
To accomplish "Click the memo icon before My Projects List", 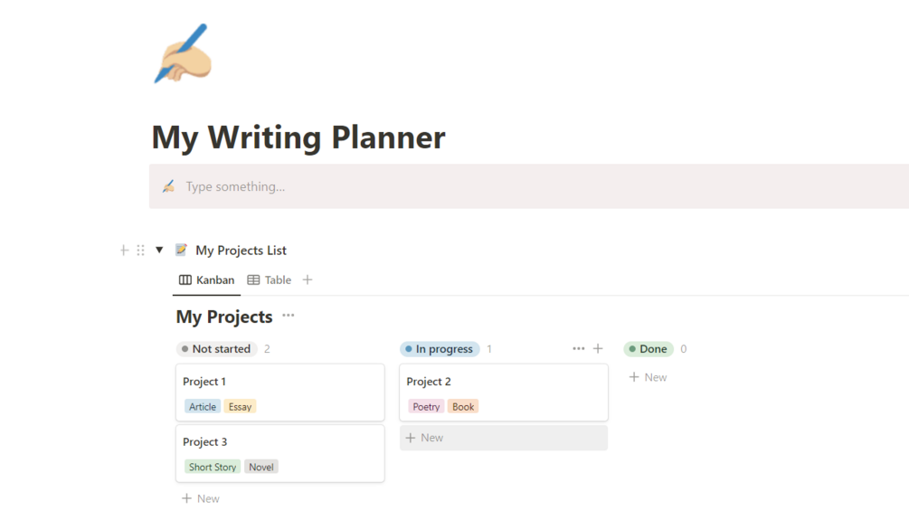I will coord(181,251).
